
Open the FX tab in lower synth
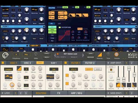[59, 93]
